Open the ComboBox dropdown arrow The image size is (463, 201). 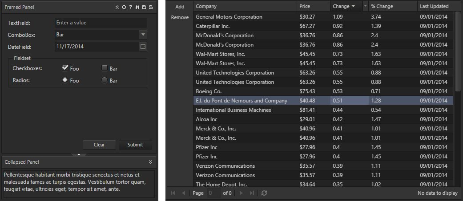point(143,35)
